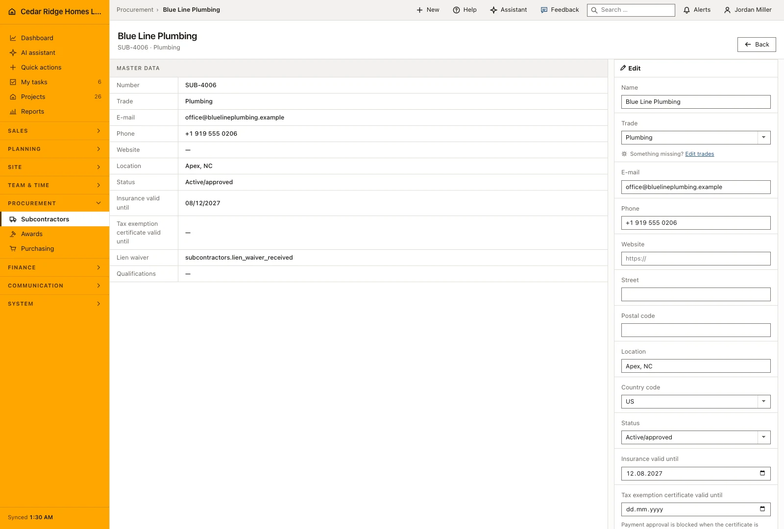Expand the Planning section
Screen dimensions: 784x529
(x=54, y=149)
